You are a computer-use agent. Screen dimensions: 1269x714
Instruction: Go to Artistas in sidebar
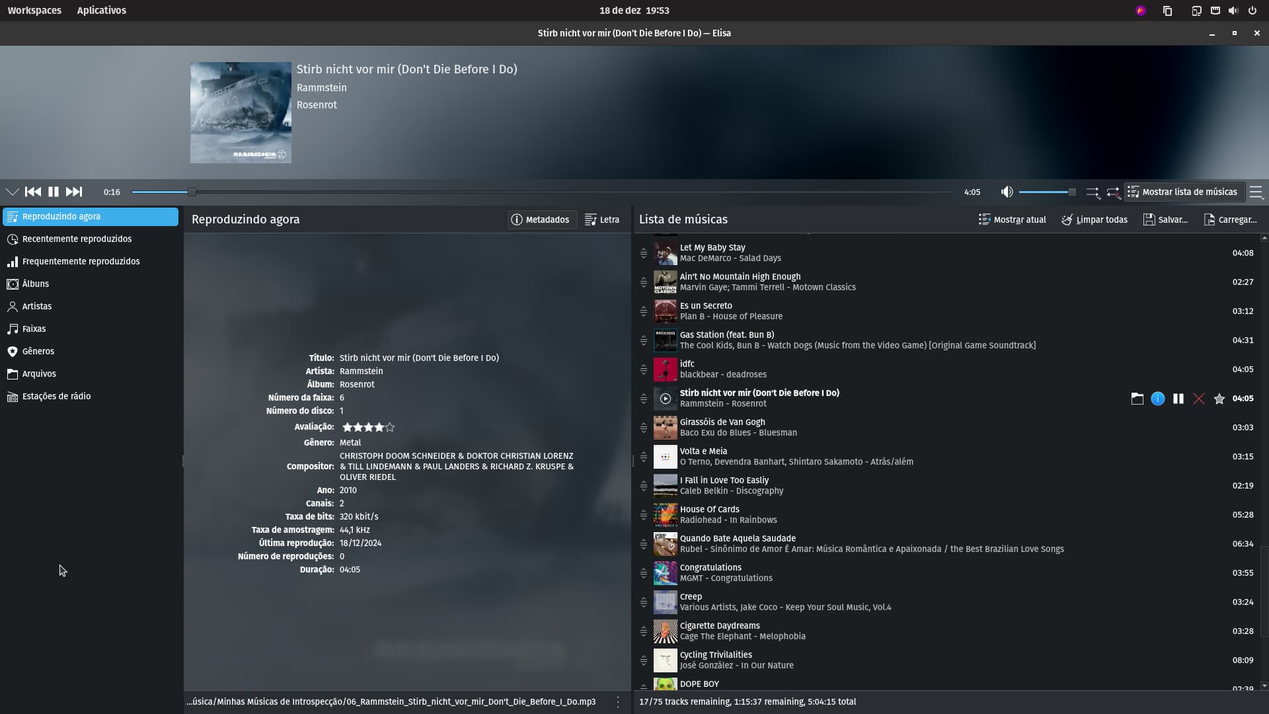click(x=91, y=306)
